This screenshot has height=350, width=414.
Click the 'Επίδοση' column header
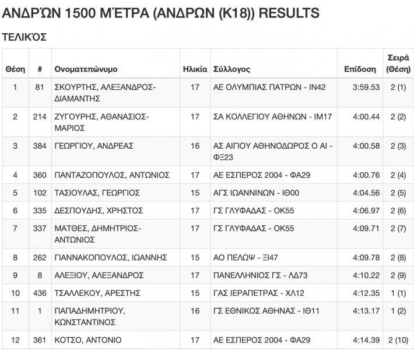[360, 69]
